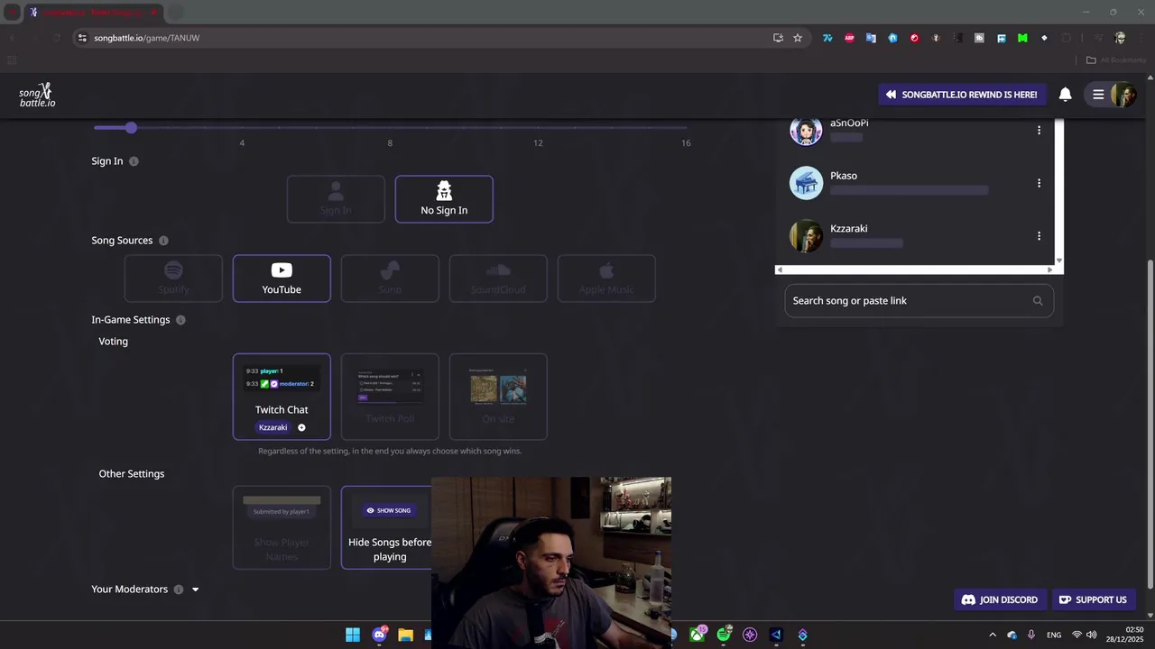This screenshot has height=649, width=1155.
Task: Click the In-Game Settings info icon
Action: point(180,320)
